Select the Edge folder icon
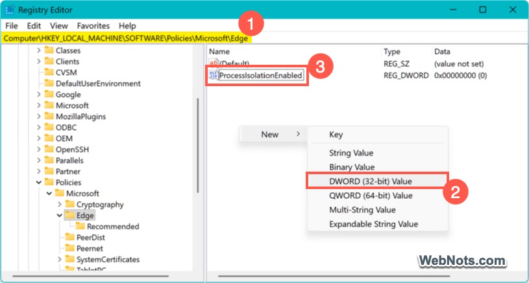This screenshot has height=283, width=529. (x=70, y=215)
